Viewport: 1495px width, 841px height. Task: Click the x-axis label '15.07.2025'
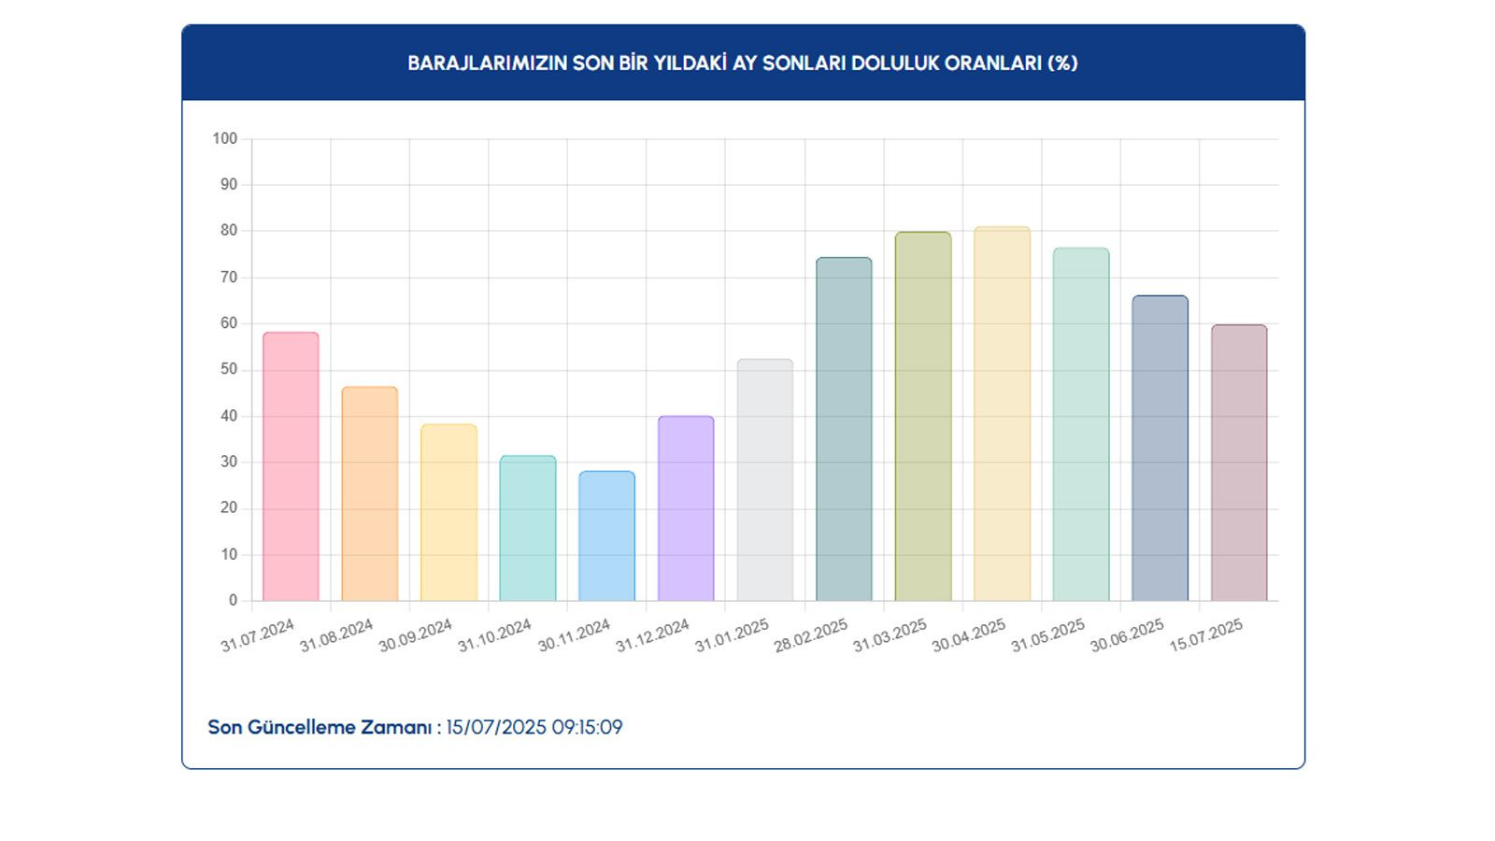(x=1206, y=635)
